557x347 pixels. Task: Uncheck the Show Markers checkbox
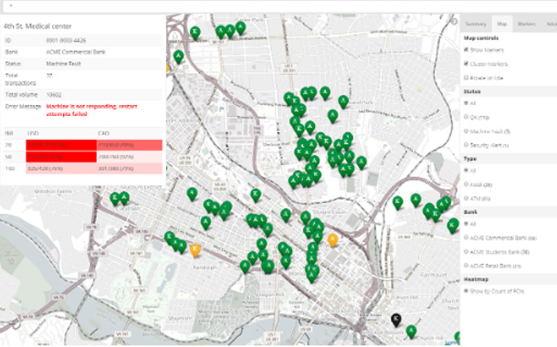pos(466,49)
